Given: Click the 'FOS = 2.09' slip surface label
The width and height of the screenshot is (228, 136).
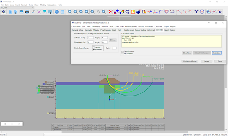Looking at the screenshot, I should pos(159,79).
